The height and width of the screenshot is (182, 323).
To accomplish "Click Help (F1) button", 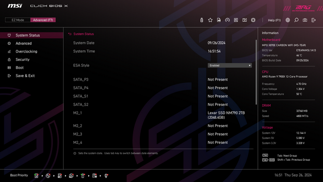I will click(274, 20).
